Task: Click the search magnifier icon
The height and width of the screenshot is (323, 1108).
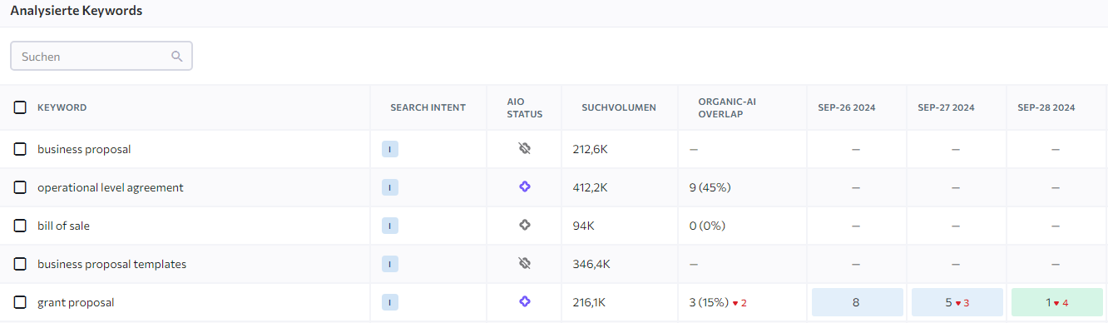Action: [176, 57]
